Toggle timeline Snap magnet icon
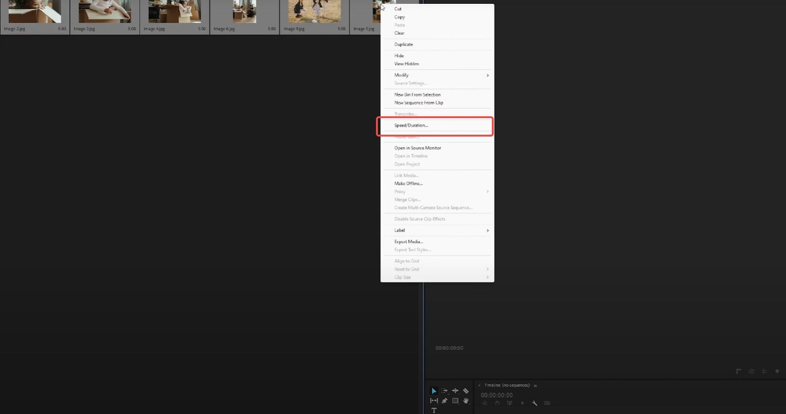The image size is (786, 414). point(497,403)
